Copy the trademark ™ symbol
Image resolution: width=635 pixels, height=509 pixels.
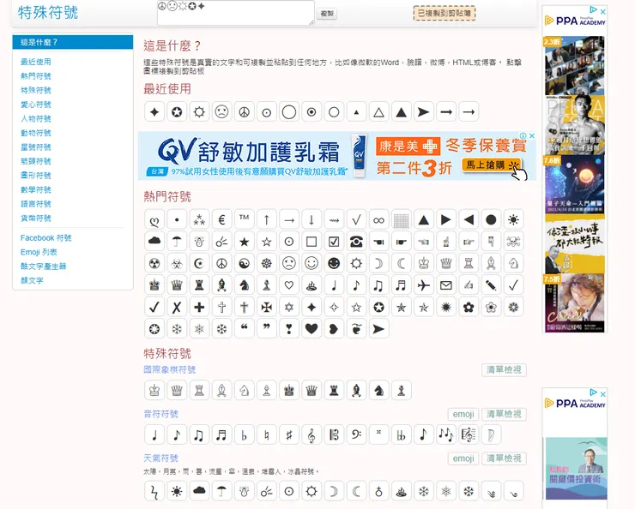[245, 219]
